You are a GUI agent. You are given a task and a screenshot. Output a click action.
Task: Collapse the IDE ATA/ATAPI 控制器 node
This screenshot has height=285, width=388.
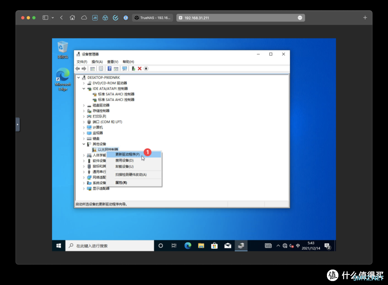click(84, 89)
